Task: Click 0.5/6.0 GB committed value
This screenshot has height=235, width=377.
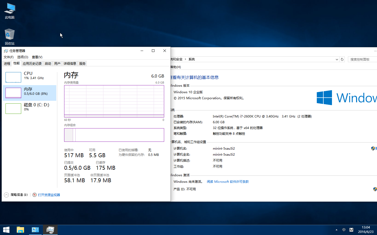Action: pyautogui.click(x=77, y=168)
